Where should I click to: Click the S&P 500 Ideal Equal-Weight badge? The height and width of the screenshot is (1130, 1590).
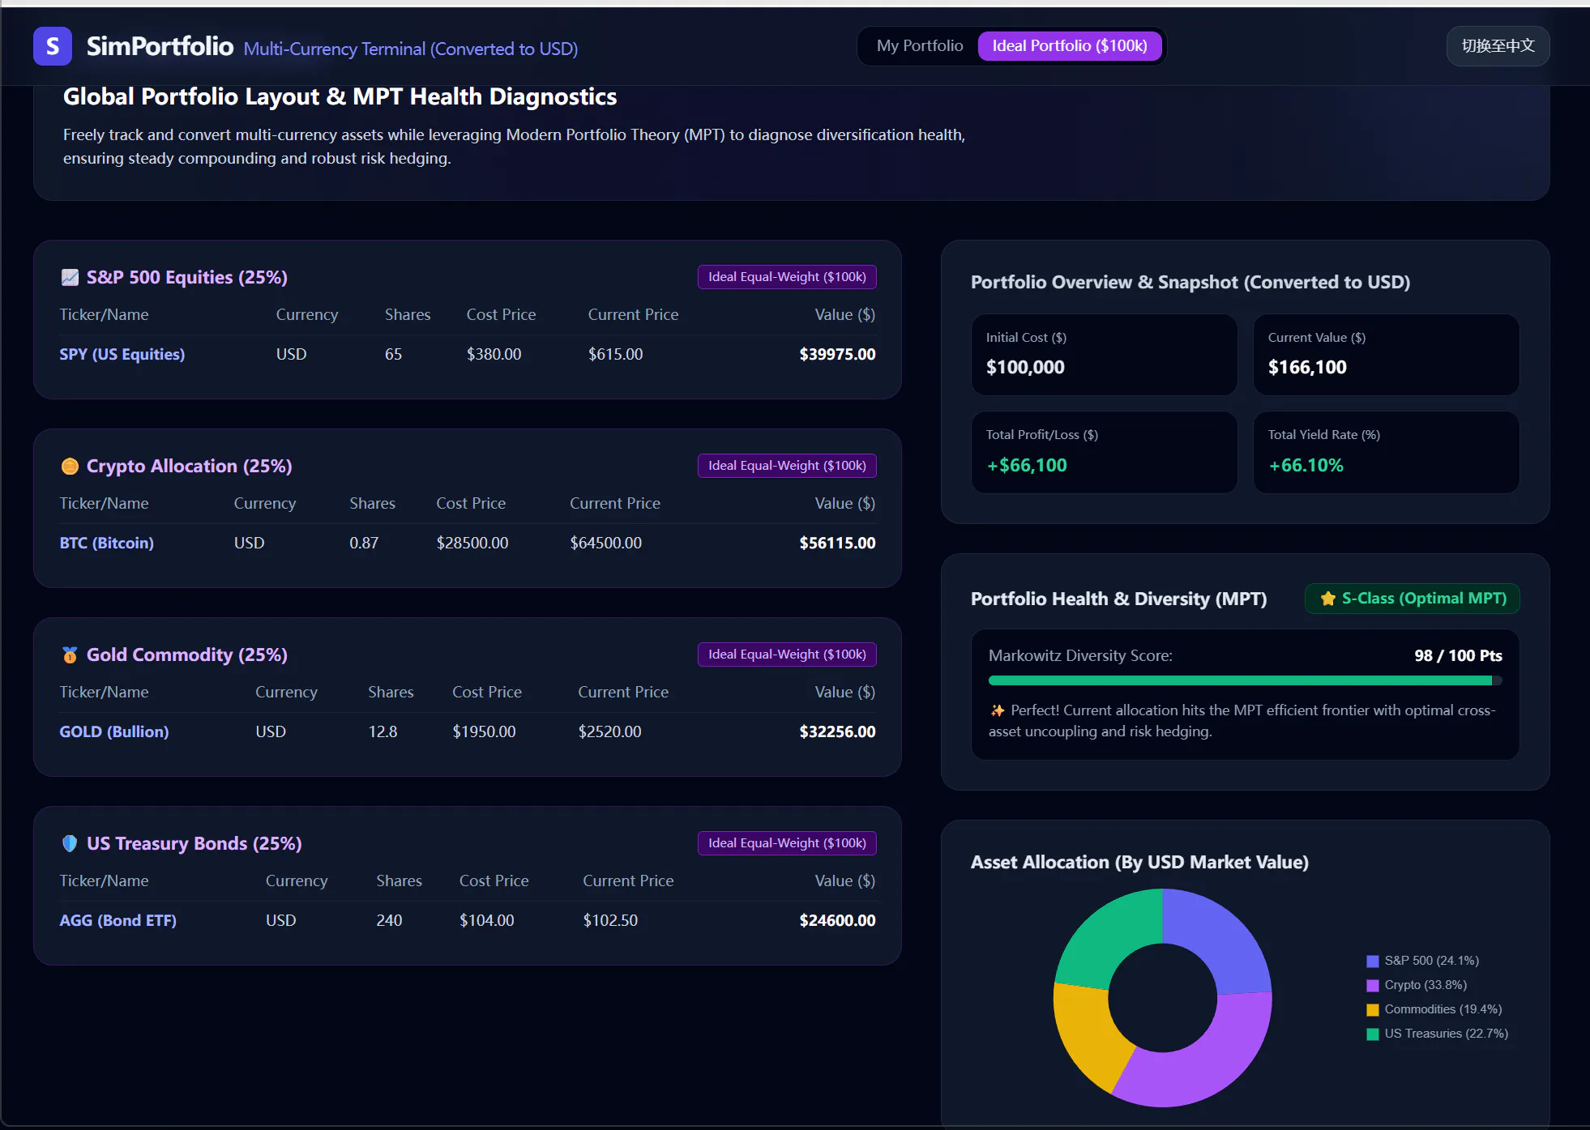787,277
